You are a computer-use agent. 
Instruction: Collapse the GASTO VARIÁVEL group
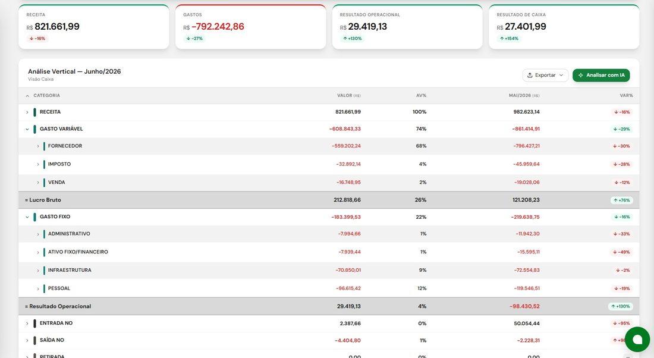click(27, 130)
